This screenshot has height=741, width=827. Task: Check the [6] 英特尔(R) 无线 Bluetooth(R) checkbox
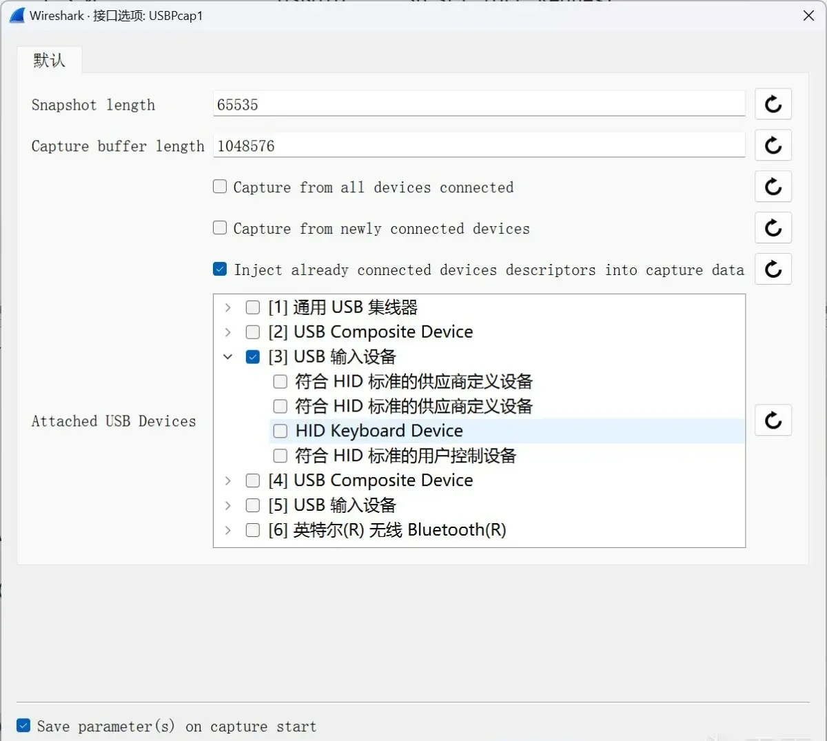[253, 530]
